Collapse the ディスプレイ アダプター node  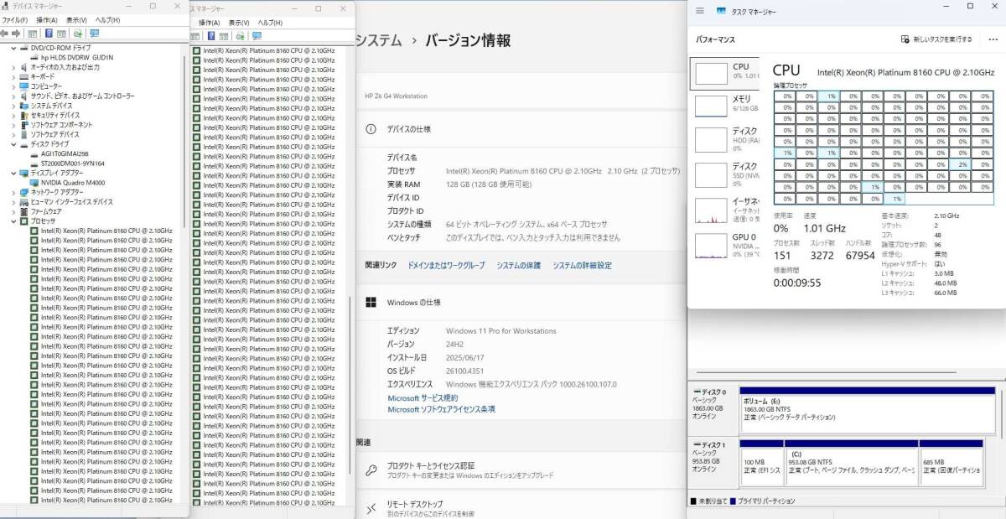[x=13, y=173]
